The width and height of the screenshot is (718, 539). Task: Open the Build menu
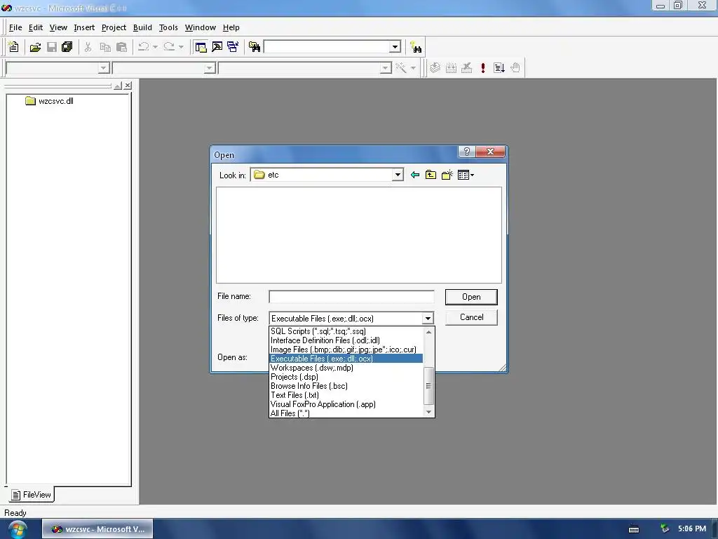point(142,27)
